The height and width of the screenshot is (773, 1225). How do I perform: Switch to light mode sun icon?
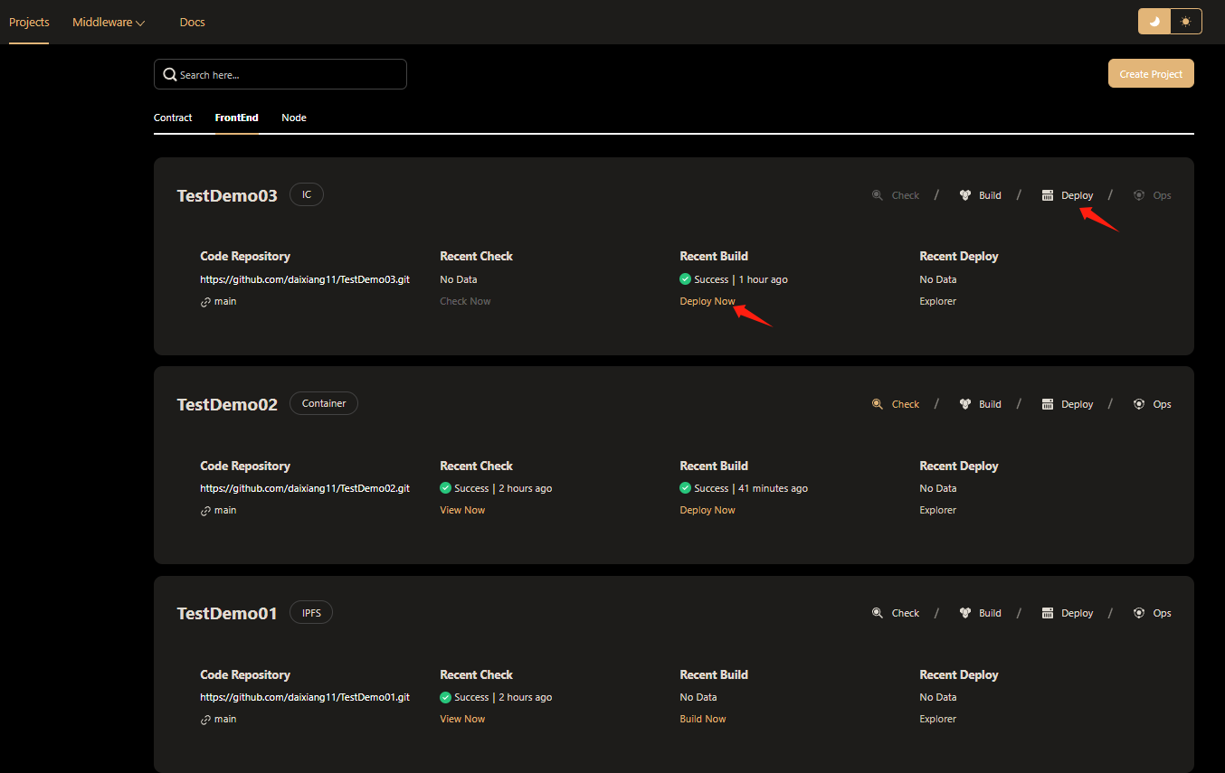pos(1186,21)
